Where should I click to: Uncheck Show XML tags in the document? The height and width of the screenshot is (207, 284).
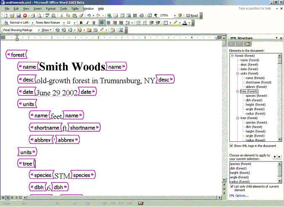point(231,146)
